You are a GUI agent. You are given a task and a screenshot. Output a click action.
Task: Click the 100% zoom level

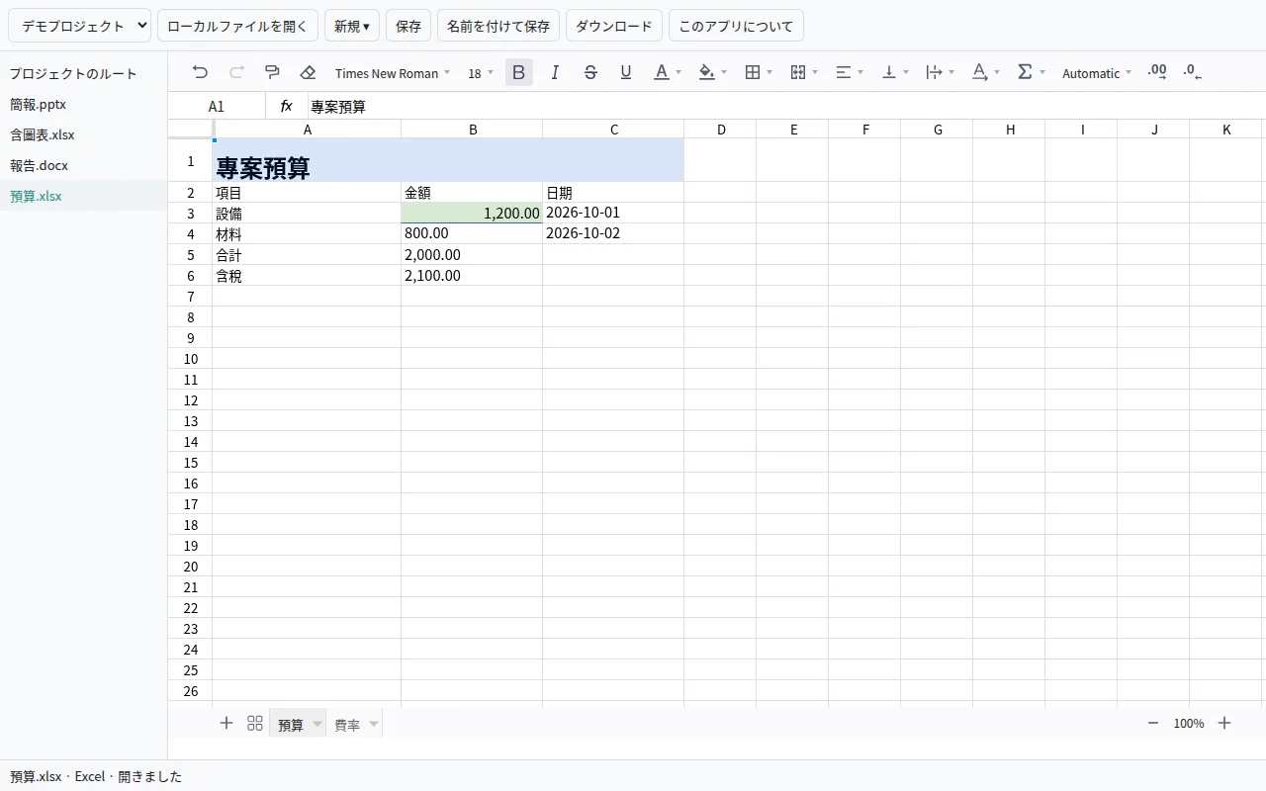pyautogui.click(x=1189, y=724)
